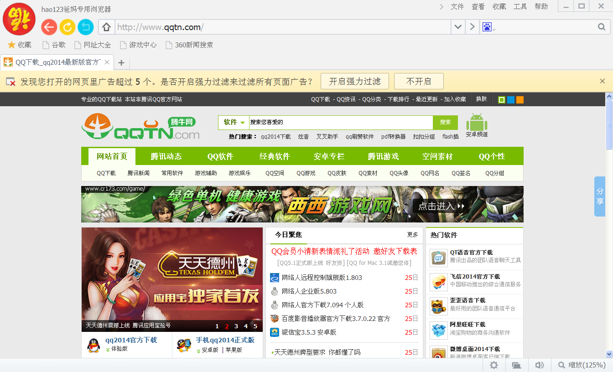613x372 pixels.
Task: Click the 网络人远程控制旗舰版 icon
Action: (275, 278)
